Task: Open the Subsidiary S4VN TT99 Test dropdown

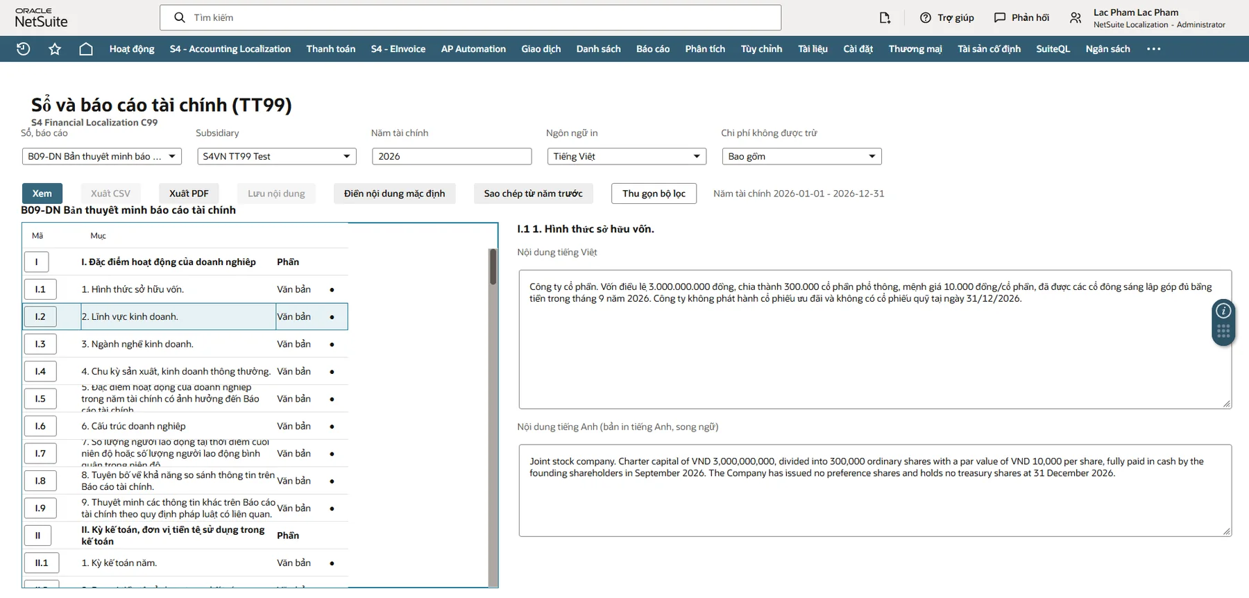Action: (277, 156)
